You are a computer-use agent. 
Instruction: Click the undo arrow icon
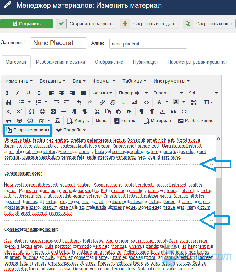point(79,102)
